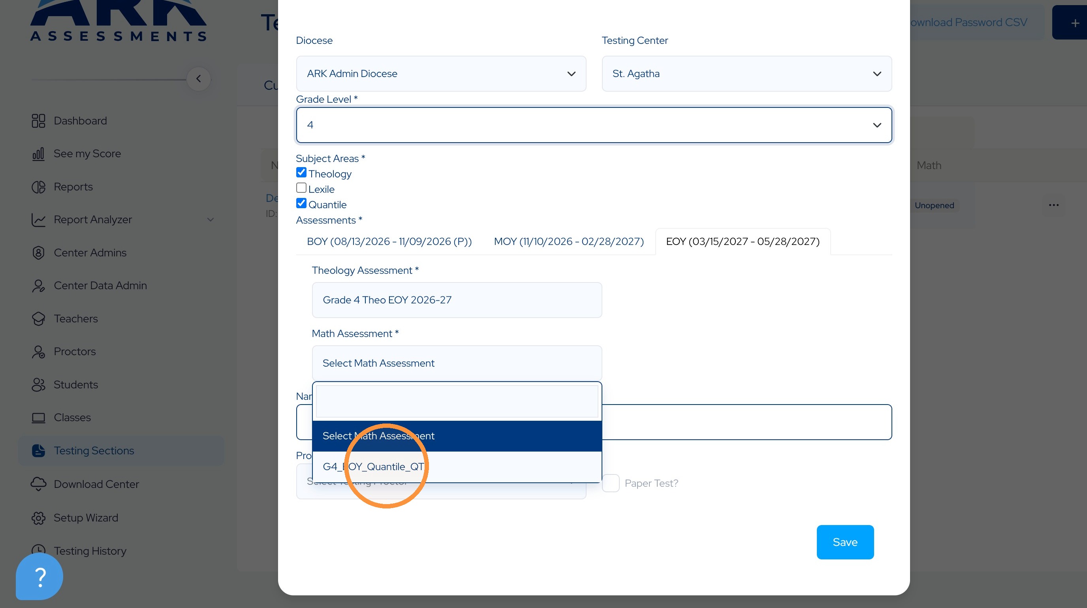
Task: Click the search field in Math dropdown
Action: tap(457, 401)
